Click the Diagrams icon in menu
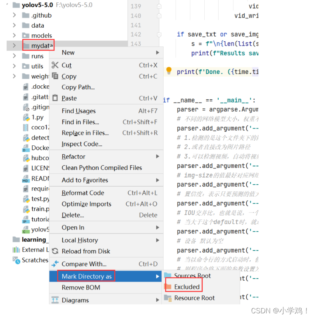Viewport: 313px width, 318px height. tap(55, 300)
